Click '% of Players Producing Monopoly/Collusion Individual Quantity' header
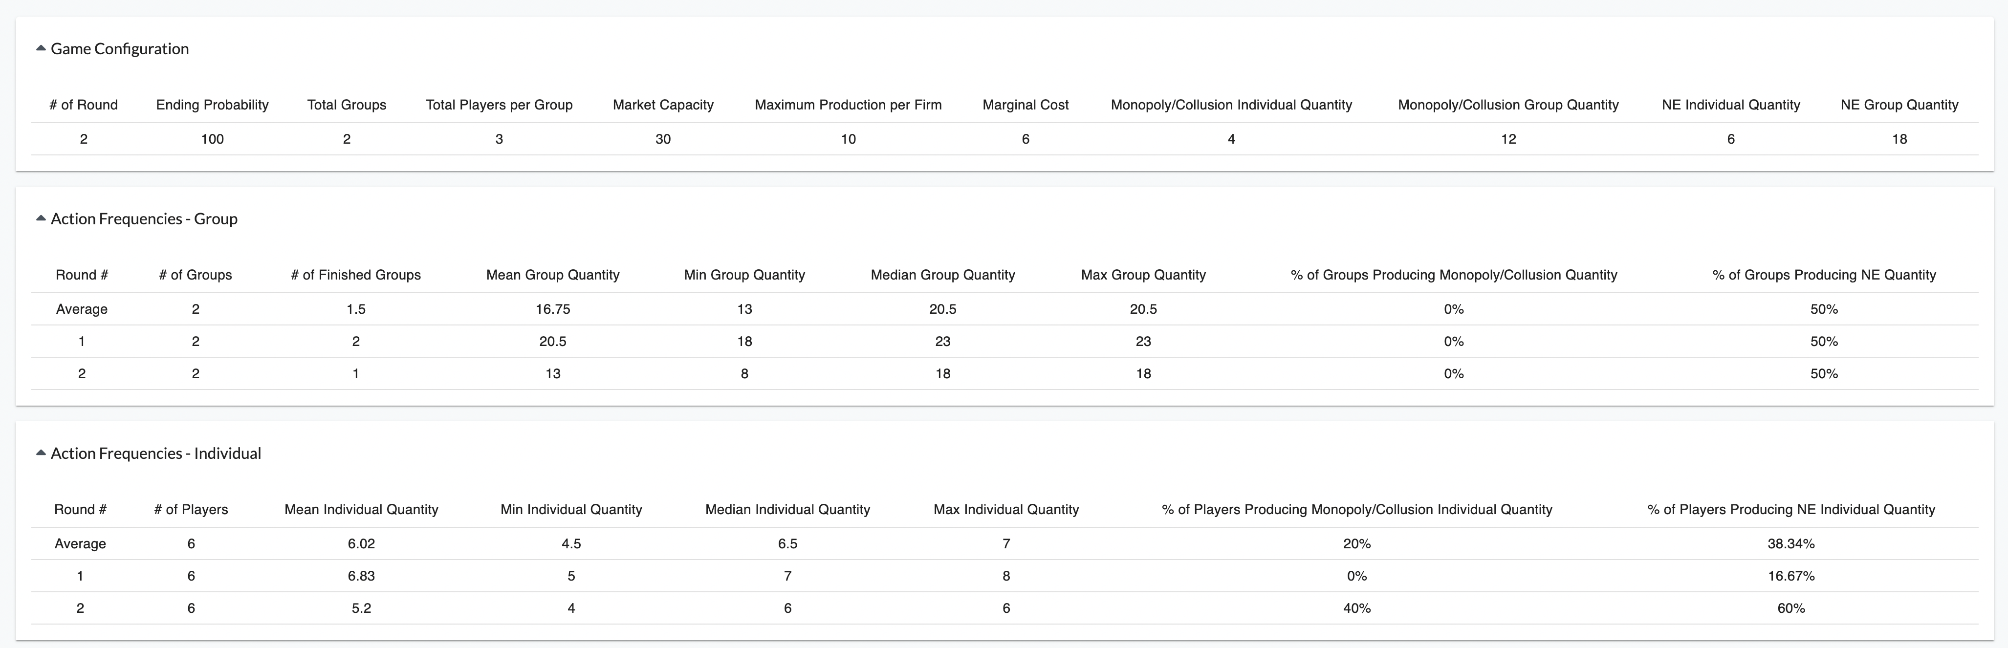 coord(1357,509)
